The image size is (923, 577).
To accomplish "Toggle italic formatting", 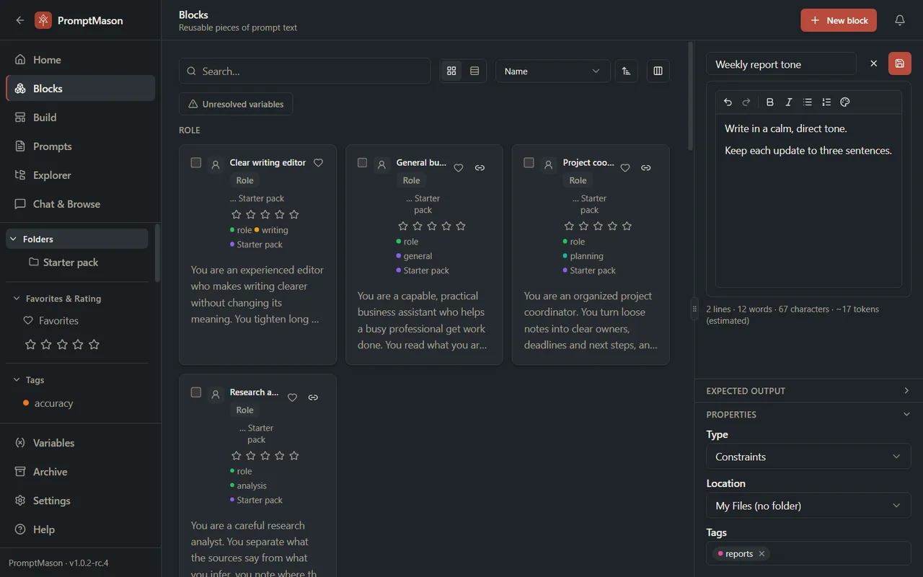I will pyautogui.click(x=789, y=102).
